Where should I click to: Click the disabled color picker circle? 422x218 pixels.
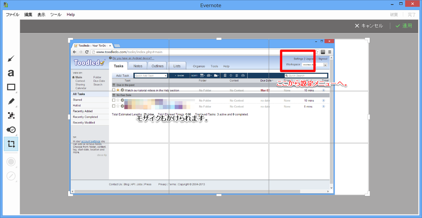coord(11,162)
